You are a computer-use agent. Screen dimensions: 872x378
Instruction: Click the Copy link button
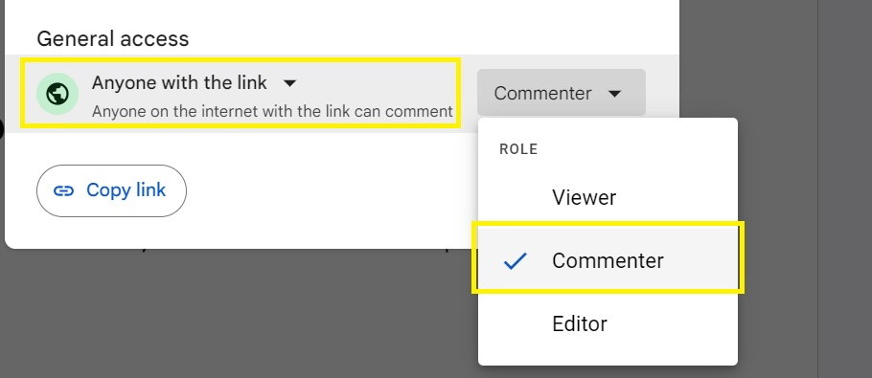(x=111, y=190)
